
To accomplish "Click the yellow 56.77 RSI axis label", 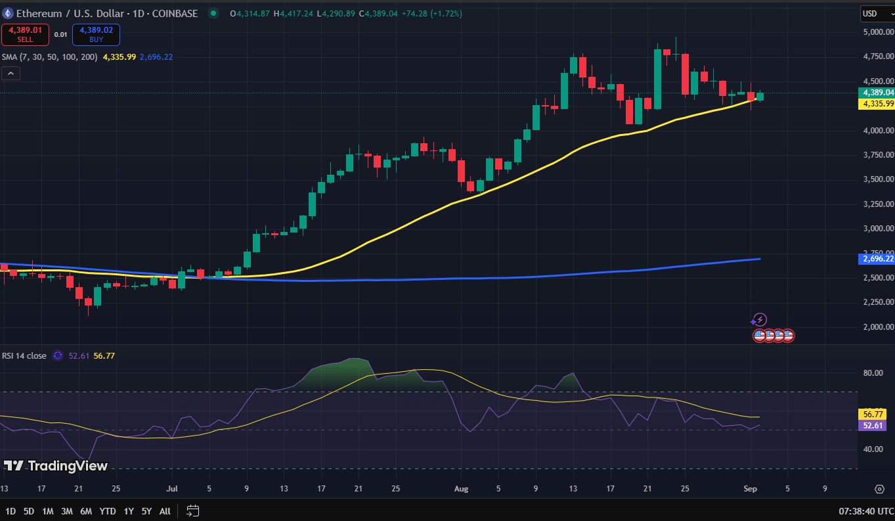I will coord(873,414).
